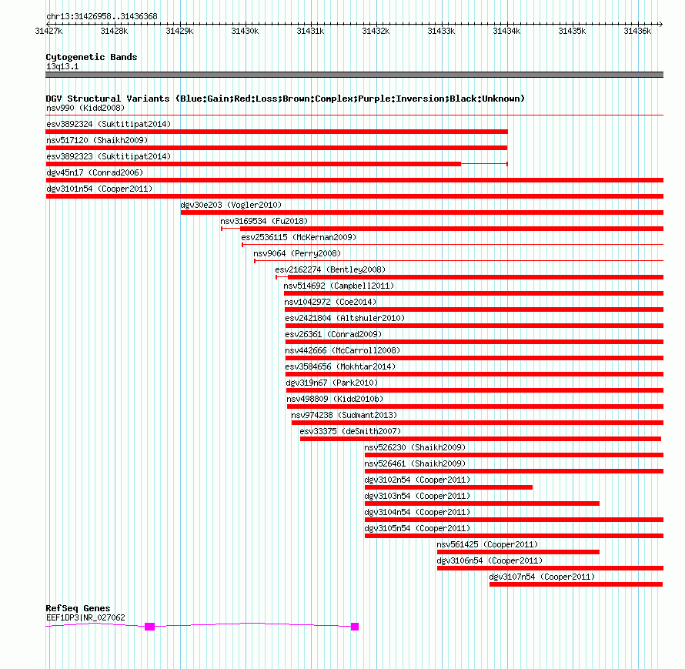Select dgv3107n54 (Cooper2011) label
This screenshot has height=669, width=685.
(x=542, y=577)
